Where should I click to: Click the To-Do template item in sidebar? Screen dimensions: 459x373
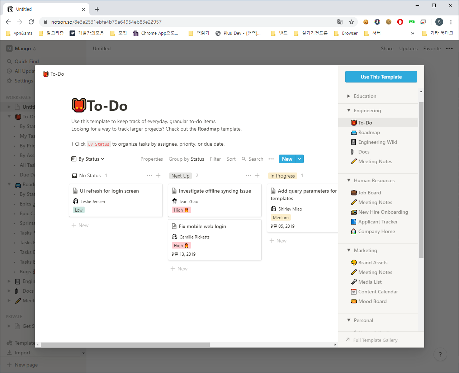378,123
